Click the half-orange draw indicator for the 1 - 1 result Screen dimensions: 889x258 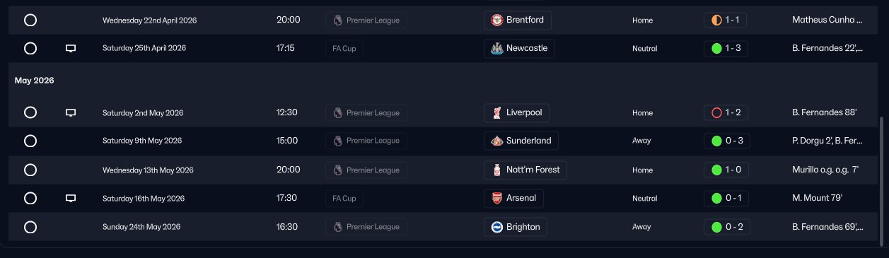click(716, 20)
